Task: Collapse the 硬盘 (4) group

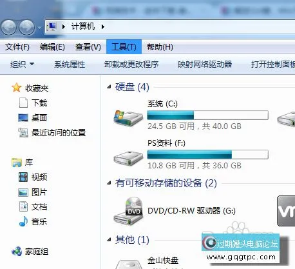Action: pyautogui.click(x=109, y=87)
